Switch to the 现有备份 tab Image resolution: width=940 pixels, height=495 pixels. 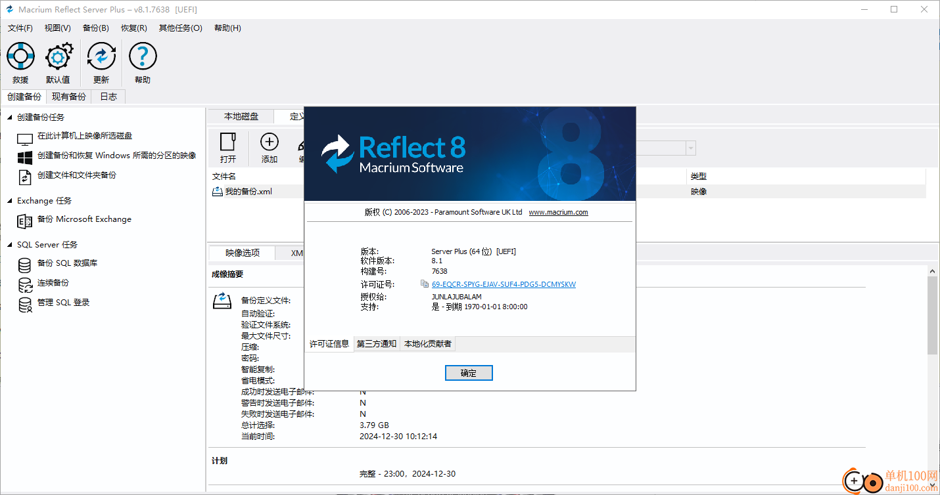[x=69, y=97]
